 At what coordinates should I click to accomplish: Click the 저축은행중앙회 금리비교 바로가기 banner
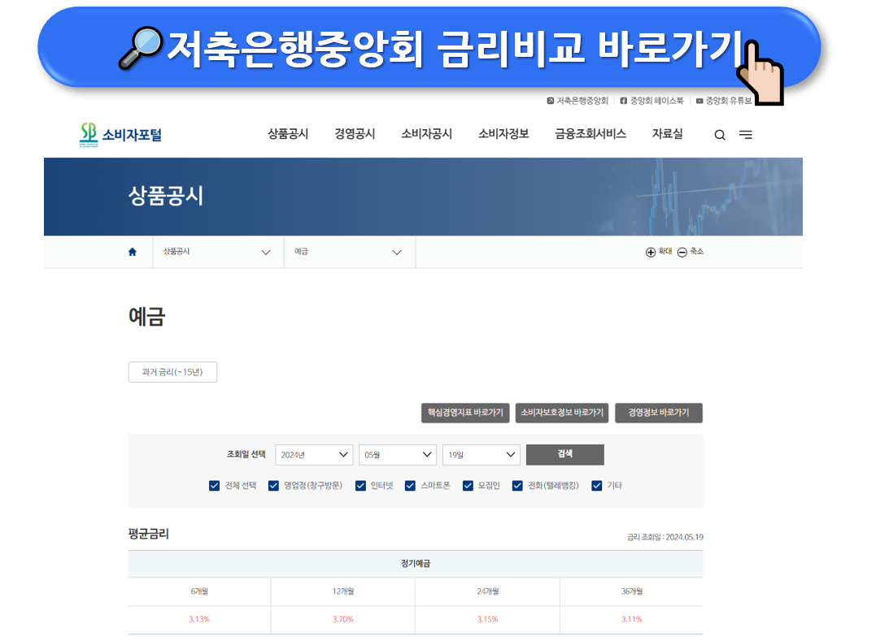coord(429,48)
